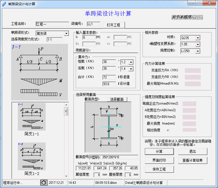Click the 截面型号 H型钢 field
The width and height of the screenshot is (218, 188).
[114, 157]
